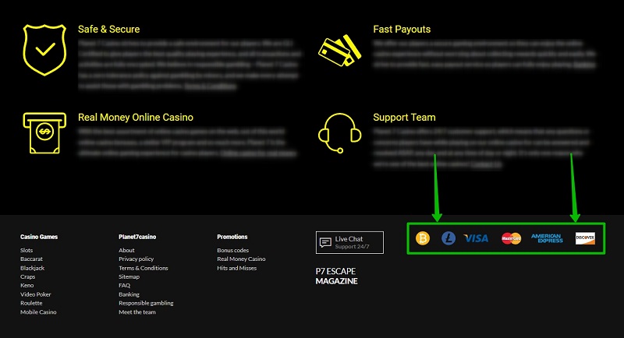Open the Roulette link
The height and width of the screenshot is (338, 624).
31,303
